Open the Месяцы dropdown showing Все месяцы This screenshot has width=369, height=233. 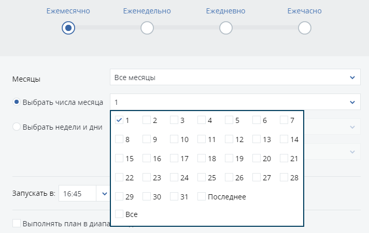tap(235, 77)
